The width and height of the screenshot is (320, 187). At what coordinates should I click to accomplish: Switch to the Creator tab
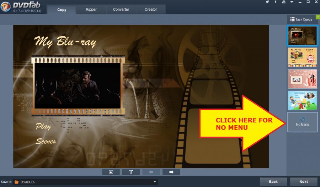[151, 9]
